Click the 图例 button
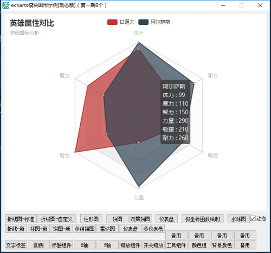 click(38, 245)
